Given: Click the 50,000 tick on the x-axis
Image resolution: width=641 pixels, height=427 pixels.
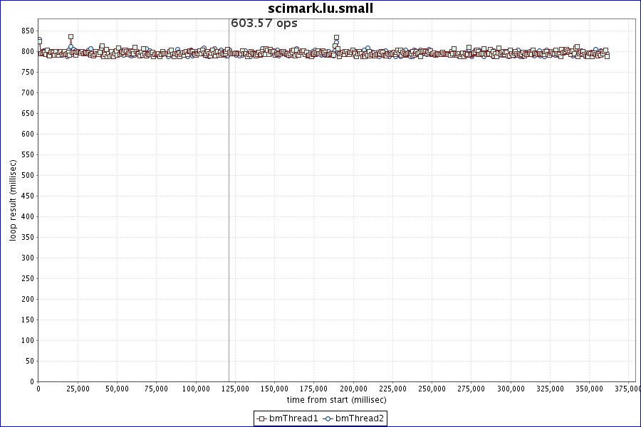Looking at the screenshot, I should click(x=117, y=389).
